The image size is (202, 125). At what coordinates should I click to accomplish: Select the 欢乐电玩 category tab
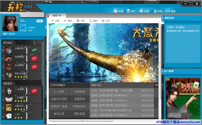8,43
